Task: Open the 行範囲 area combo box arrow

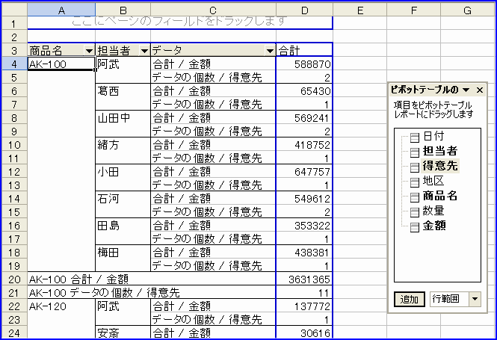Action: (x=475, y=299)
